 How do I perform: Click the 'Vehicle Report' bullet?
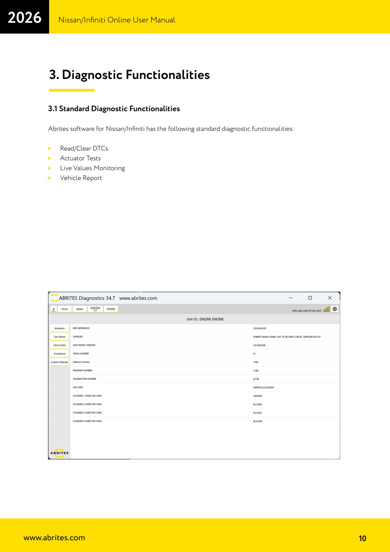pyautogui.click(x=81, y=178)
